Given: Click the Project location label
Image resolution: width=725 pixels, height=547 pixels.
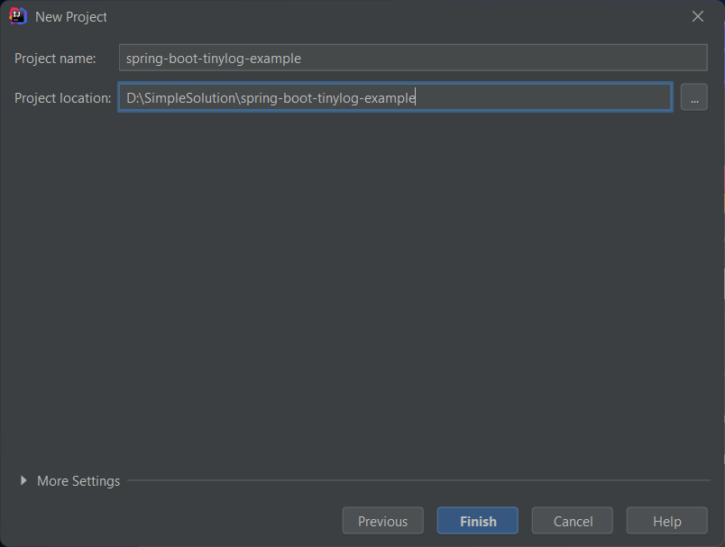Looking at the screenshot, I should tap(62, 97).
